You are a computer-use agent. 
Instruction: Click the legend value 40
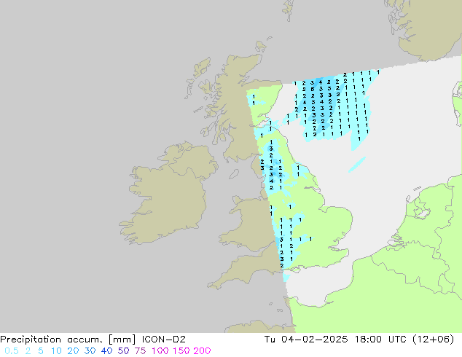coord(106,351)
